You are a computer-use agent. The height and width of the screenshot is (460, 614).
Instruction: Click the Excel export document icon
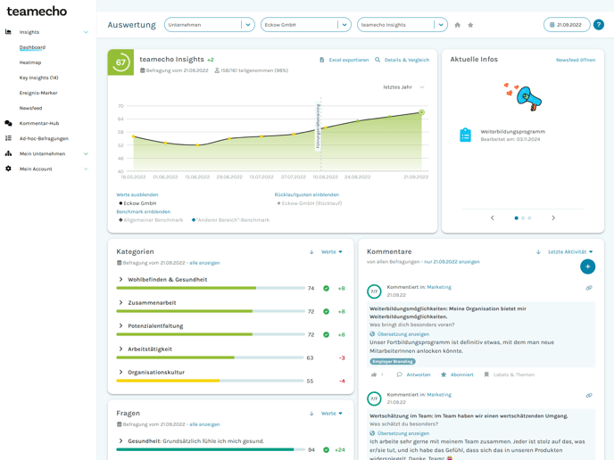(x=322, y=60)
